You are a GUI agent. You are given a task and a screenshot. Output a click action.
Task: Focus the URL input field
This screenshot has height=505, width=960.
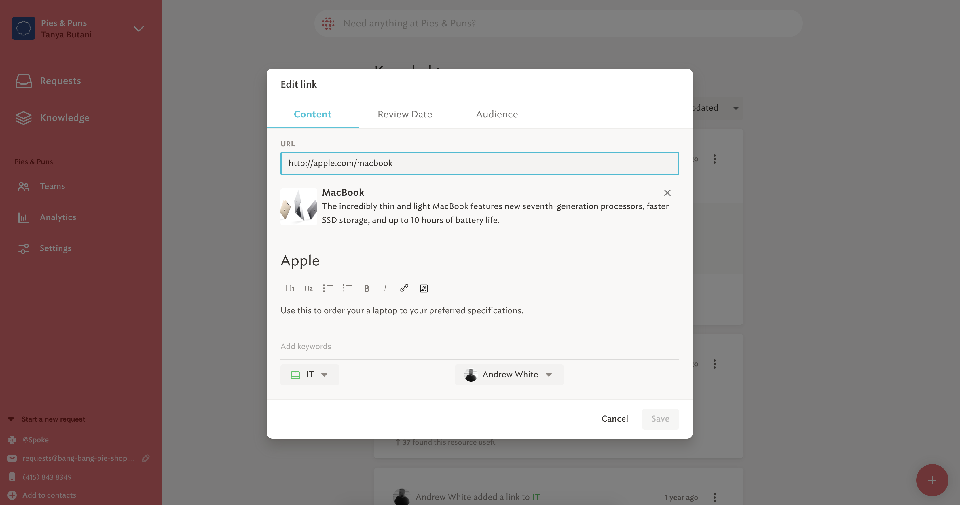pyautogui.click(x=479, y=163)
